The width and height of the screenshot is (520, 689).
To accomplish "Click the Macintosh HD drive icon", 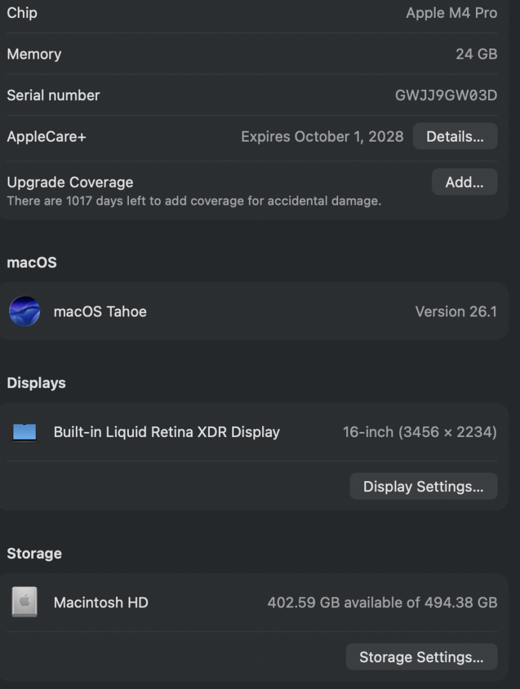I will pos(25,602).
